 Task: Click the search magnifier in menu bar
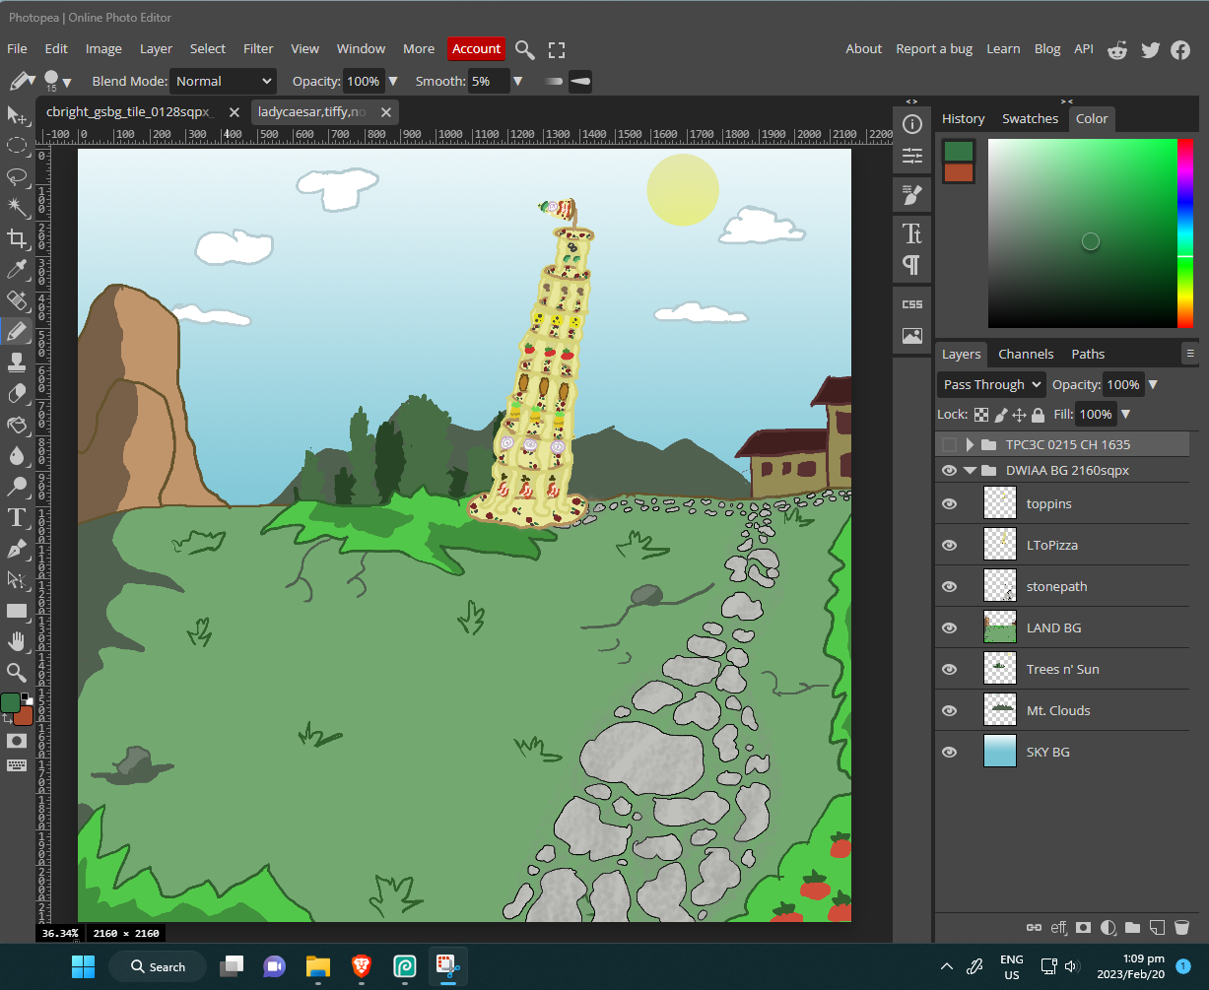(525, 49)
